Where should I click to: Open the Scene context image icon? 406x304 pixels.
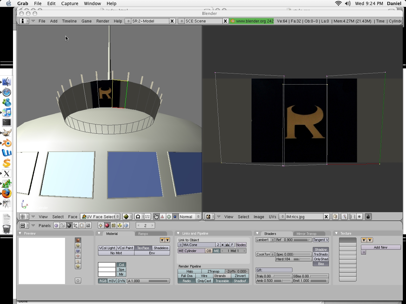click(88, 225)
